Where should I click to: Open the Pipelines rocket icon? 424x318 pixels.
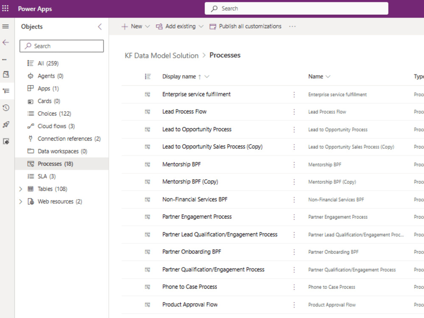point(6,125)
